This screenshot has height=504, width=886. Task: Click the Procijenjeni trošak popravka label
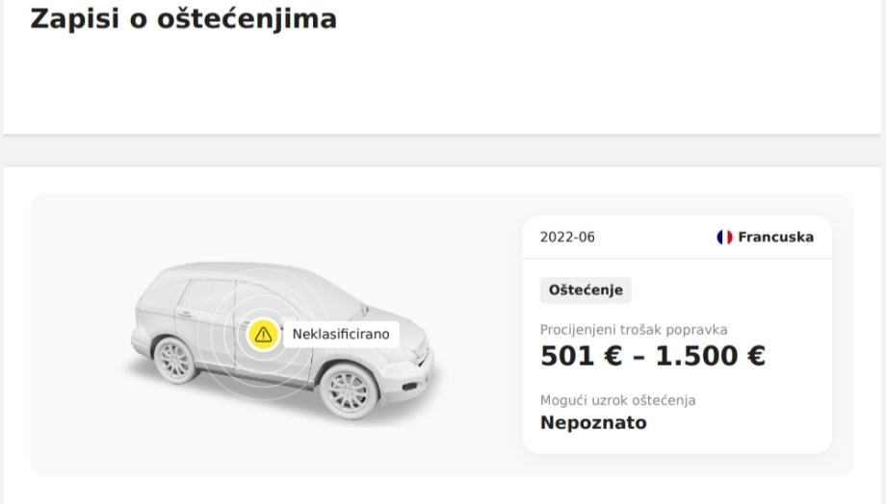pyautogui.click(x=633, y=330)
